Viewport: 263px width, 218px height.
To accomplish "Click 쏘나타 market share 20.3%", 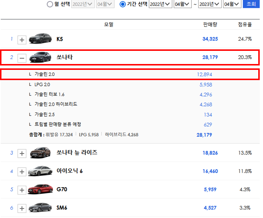I will click(x=245, y=57).
